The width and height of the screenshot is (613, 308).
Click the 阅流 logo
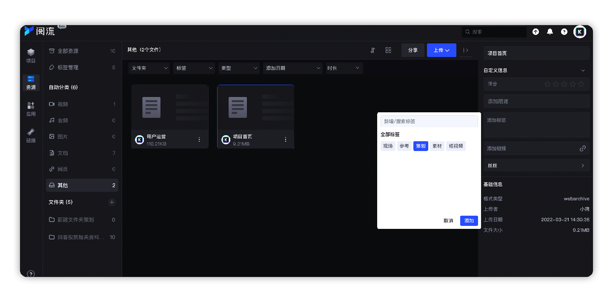[x=40, y=31]
